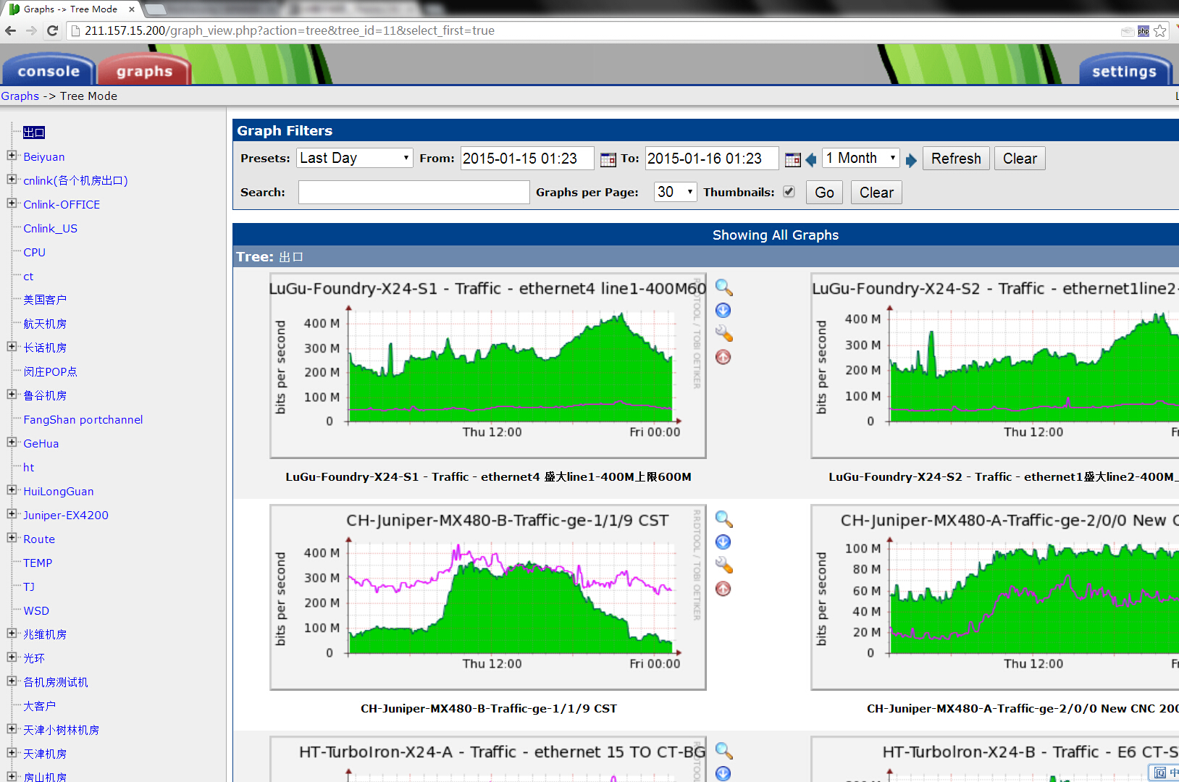
Task: Click the Search text field
Action: [x=414, y=192]
